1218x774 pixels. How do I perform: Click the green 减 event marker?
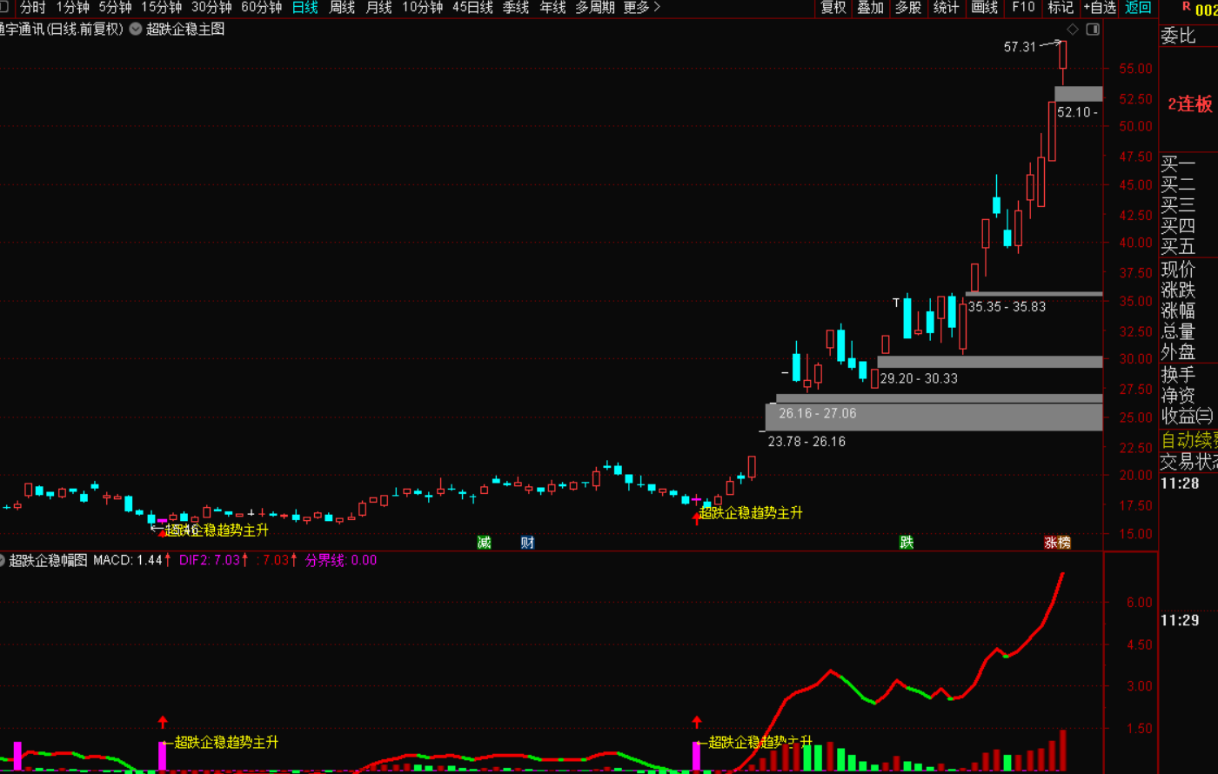pos(485,543)
